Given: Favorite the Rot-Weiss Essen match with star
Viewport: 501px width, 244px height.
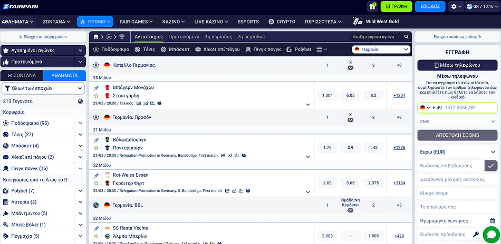Looking at the screenshot, I should tap(96, 183).
